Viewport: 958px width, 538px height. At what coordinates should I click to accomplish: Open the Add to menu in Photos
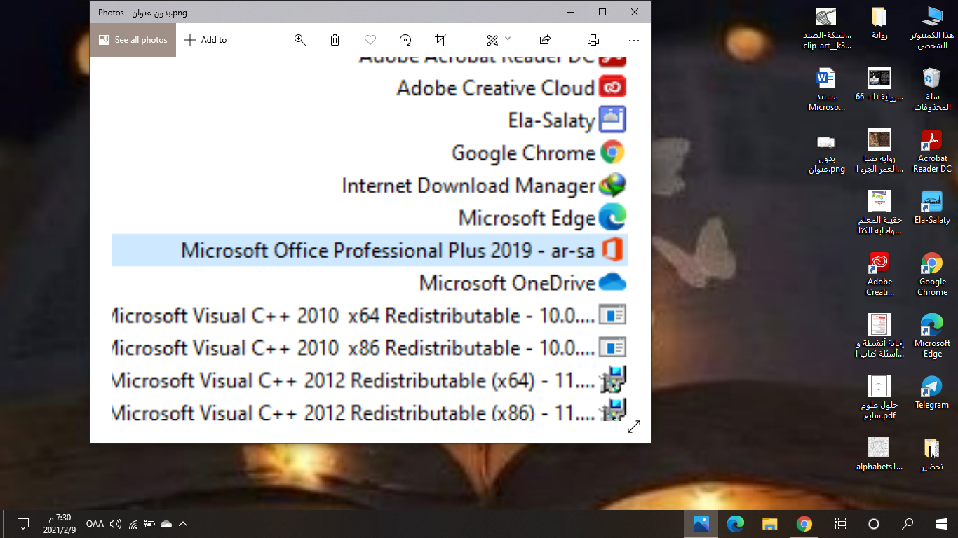(x=205, y=40)
